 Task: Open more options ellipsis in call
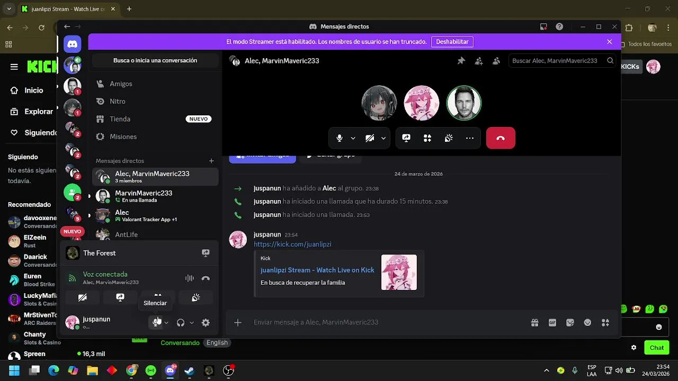[x=470, y=138]
